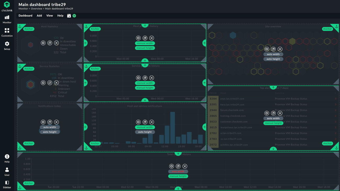Click the forum.checkmk.com host entry
Viewport: 340px width, 191px height.
pos(232,110)
